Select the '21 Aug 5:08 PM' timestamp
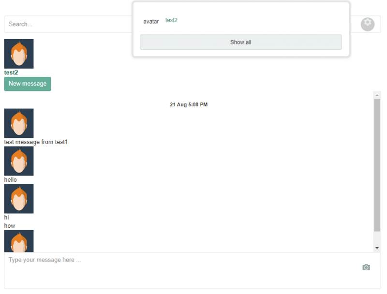 [189, 104]
